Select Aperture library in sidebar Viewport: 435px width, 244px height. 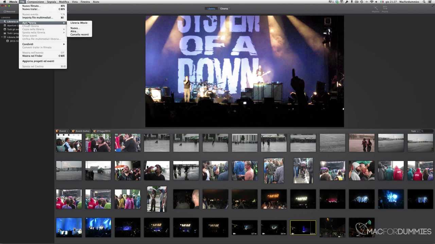(13, 25)
